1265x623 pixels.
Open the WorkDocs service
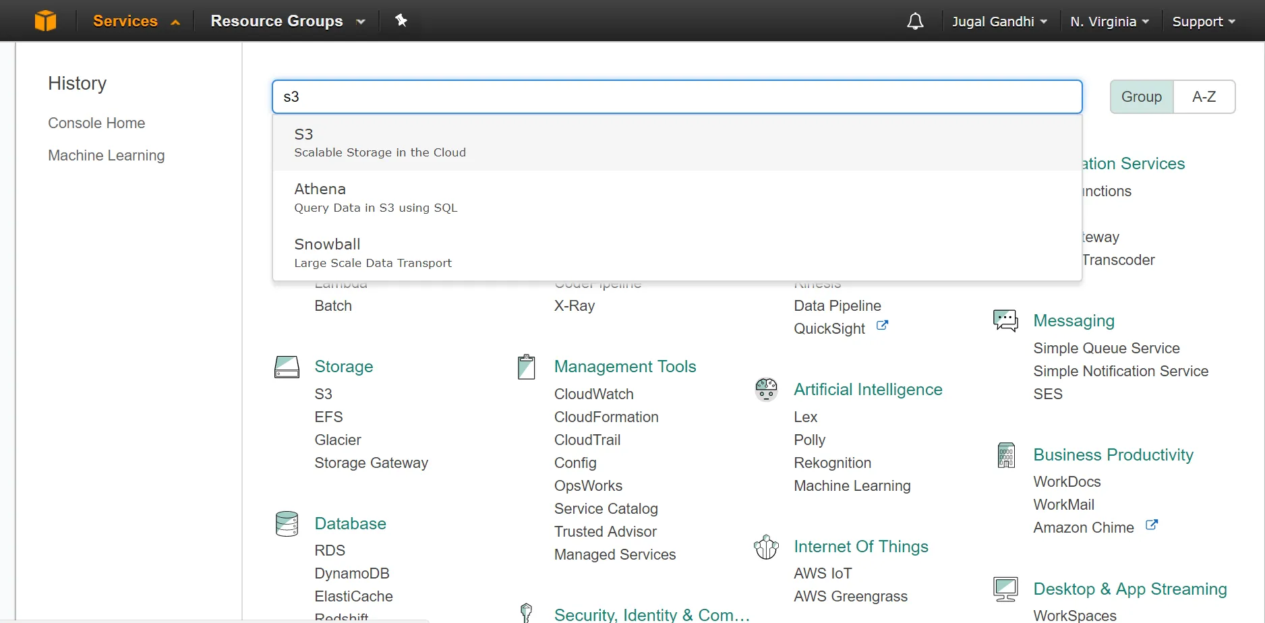click(x=1067, y=482)
